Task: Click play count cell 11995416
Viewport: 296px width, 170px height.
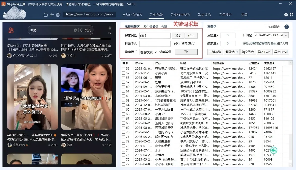Action: coord(271,128)
